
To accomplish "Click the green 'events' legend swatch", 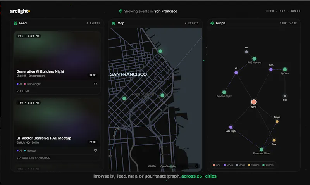I will point(263,165).
